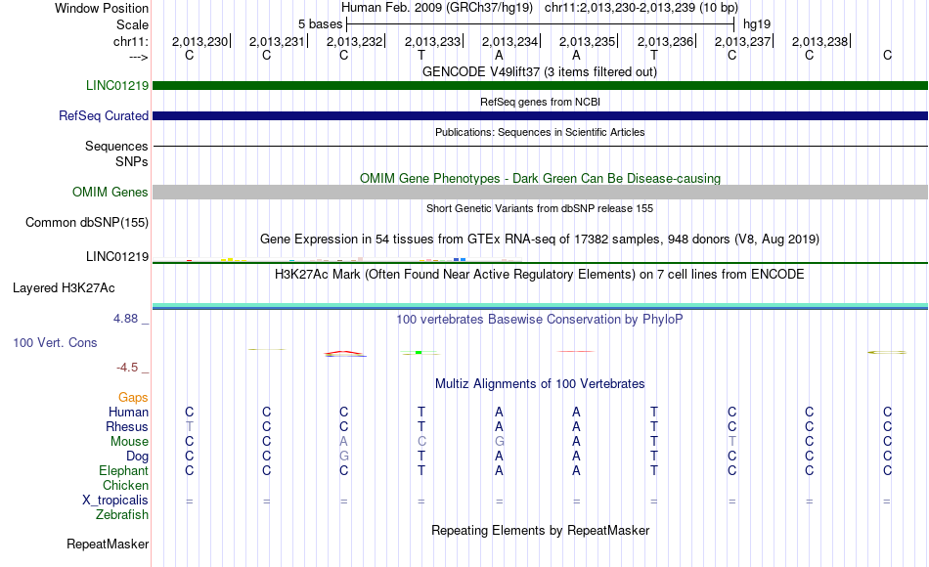Select the green LINC01219 gene bar
This screenshot has height=567, width=929.
coord(540,85)
